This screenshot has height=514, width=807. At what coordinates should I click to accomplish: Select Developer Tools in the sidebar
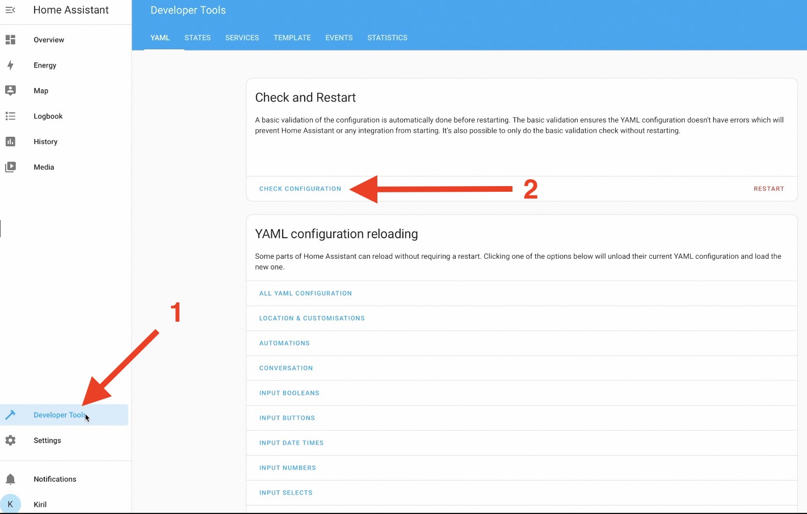coord(64,415)
